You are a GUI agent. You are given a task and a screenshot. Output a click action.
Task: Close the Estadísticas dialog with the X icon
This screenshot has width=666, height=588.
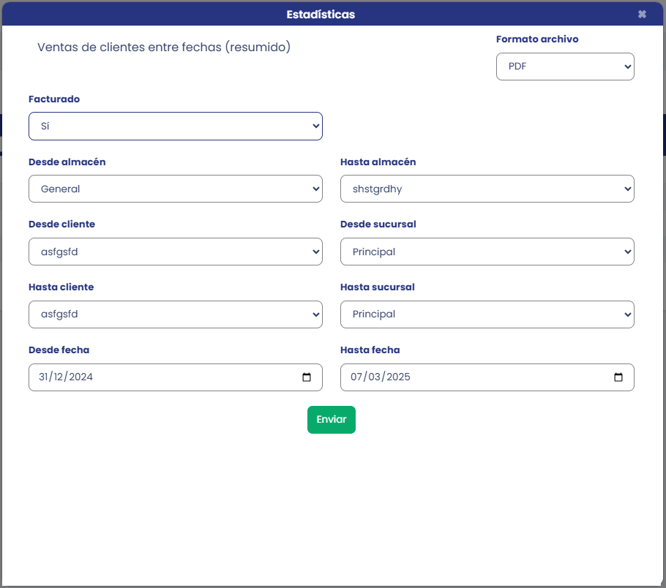(642, 15)
